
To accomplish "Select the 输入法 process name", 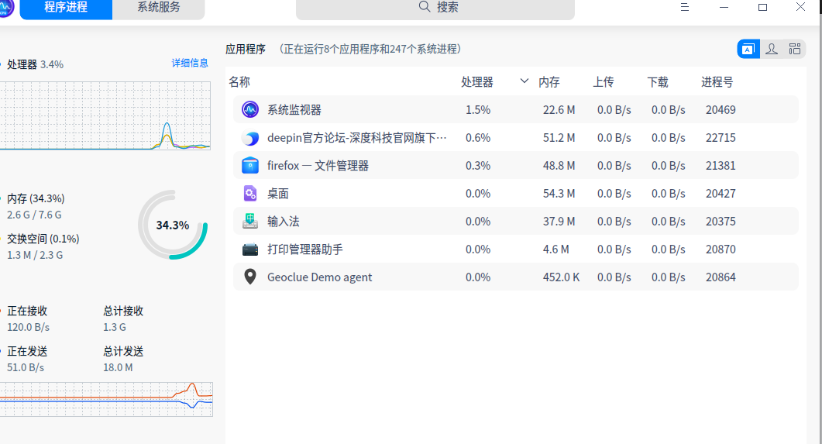I will [x=283, y=221].
